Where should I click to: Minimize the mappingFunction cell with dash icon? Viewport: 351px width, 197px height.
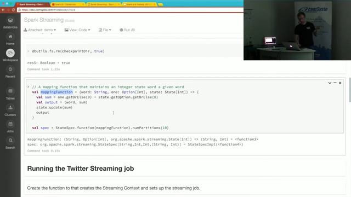pos(335,83)
